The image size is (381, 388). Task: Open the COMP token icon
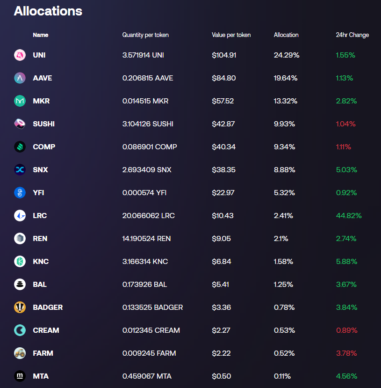tap(20, 147)
